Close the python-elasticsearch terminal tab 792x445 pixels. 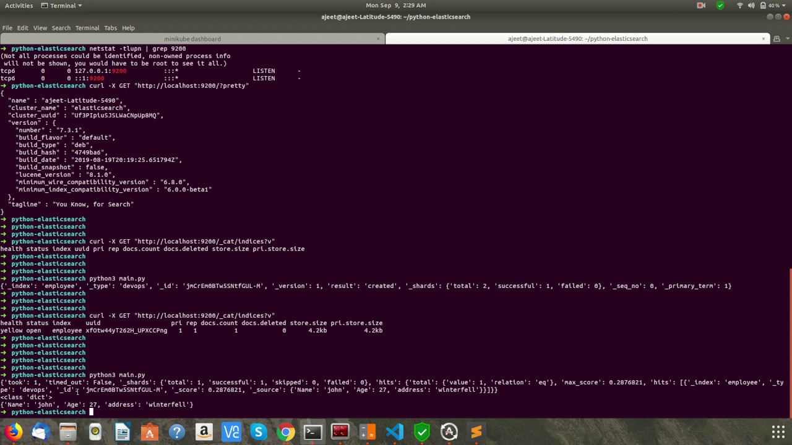coord(764,38)
